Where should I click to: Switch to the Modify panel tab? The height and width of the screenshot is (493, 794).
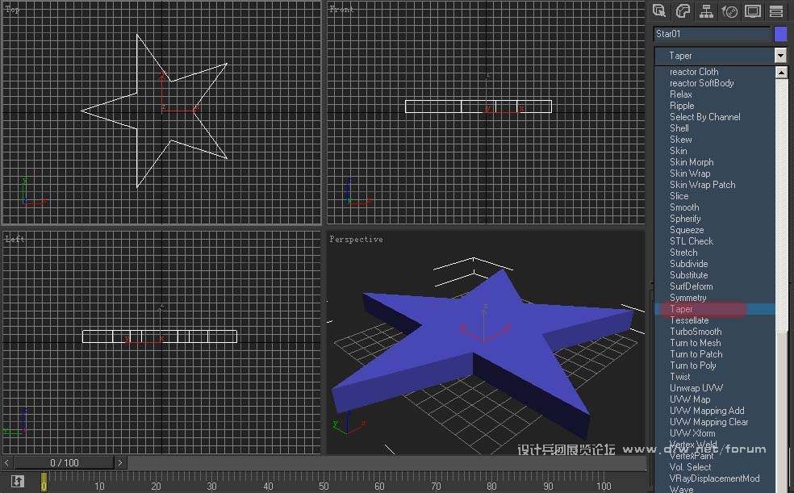pos(683,10)
